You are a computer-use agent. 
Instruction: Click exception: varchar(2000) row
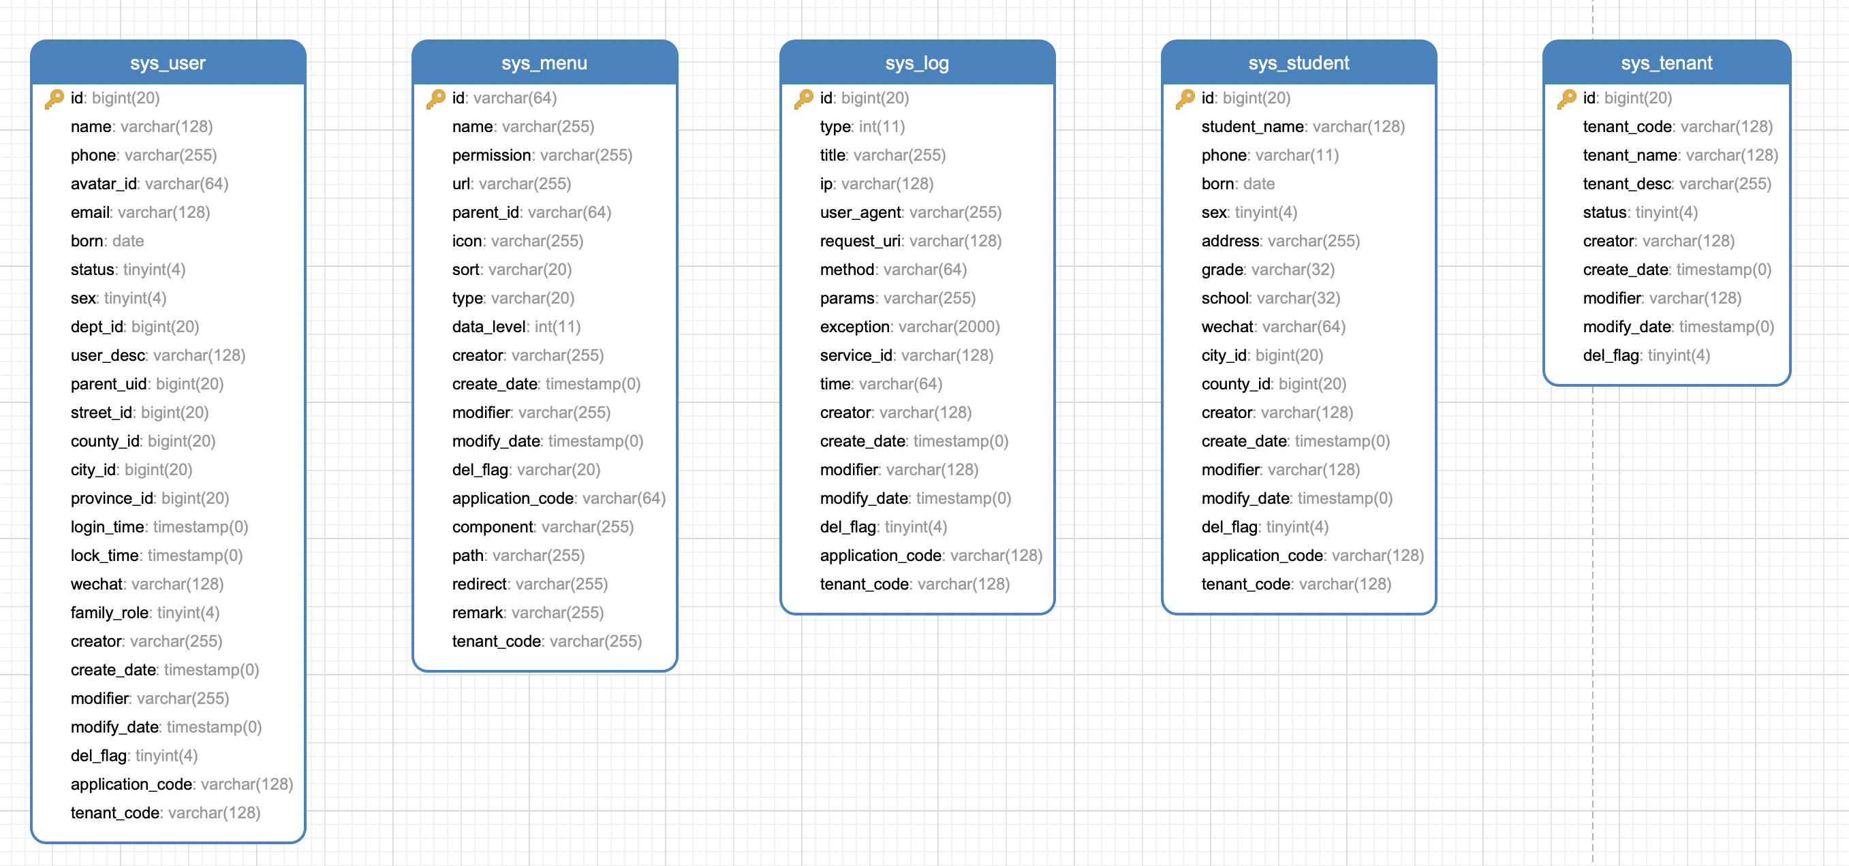point(910,327)
